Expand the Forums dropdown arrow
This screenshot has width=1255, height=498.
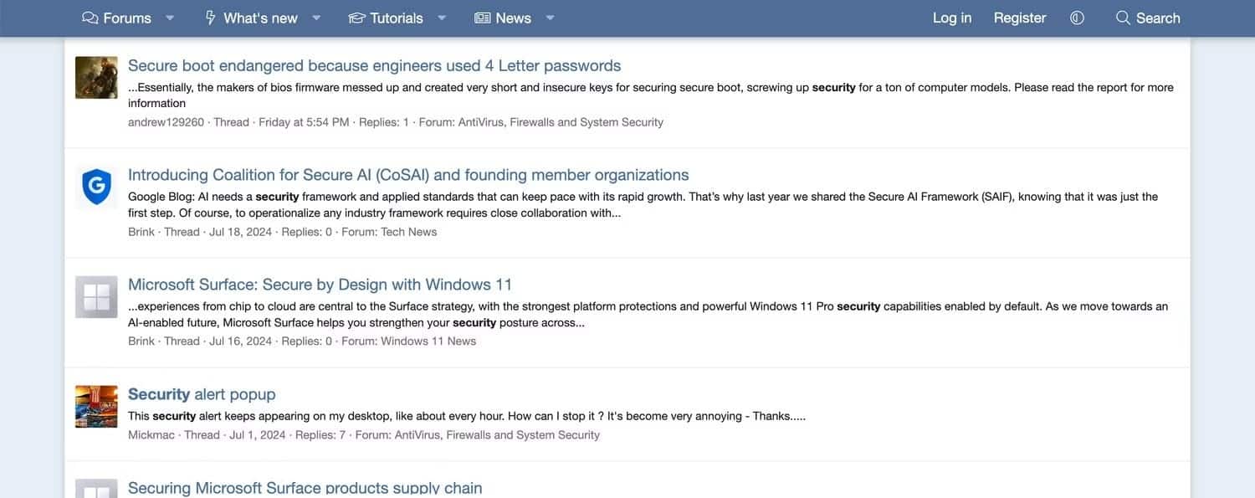pos(170,18)
